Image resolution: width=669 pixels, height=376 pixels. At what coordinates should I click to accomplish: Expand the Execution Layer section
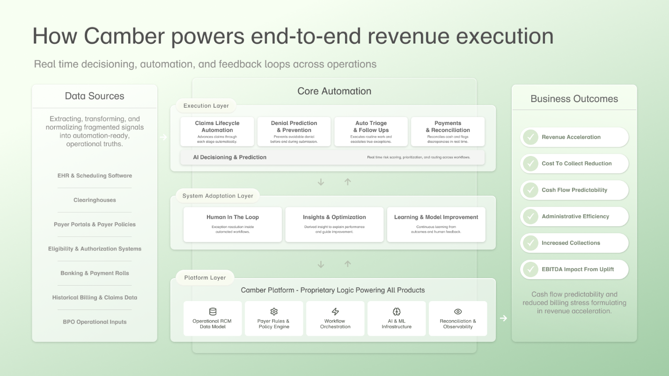(206, 106)
